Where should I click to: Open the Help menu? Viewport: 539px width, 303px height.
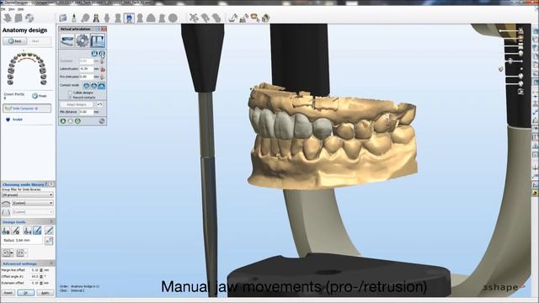coord(20,9)
